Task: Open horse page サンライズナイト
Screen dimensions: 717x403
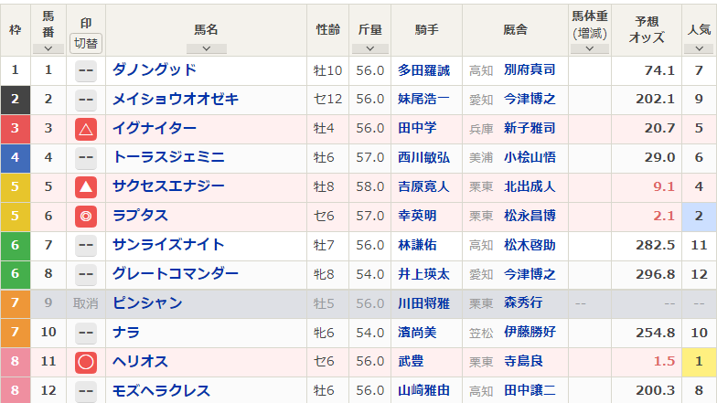Action: pyautogui.click(x=168, y=245)
